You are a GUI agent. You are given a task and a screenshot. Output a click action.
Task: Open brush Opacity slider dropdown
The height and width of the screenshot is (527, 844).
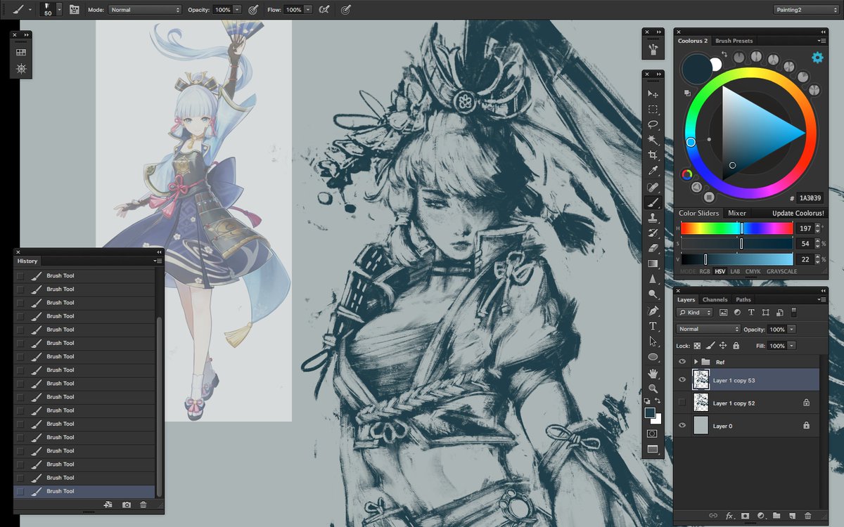coord(236,10)
